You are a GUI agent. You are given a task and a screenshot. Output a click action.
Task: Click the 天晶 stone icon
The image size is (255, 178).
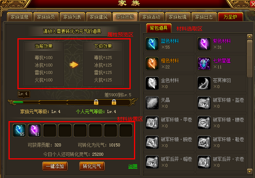[x=152, y=103]
